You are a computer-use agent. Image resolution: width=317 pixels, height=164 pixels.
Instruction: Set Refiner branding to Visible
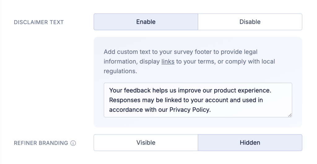click(146, 143)
